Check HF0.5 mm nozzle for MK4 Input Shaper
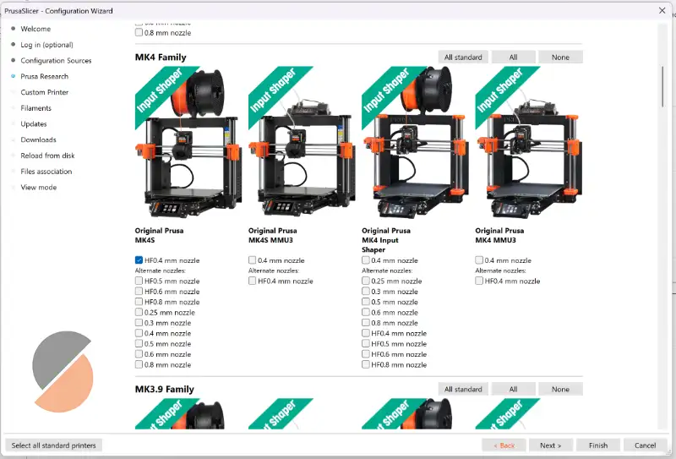This screenshot has height=459, width=676. pyautogui.click(x=366, y=343)
